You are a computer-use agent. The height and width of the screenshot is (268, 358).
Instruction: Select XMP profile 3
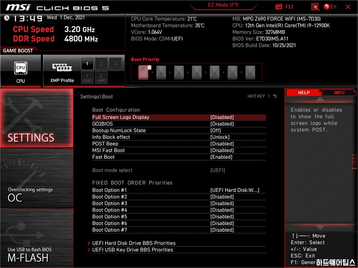[x=115, y=64]
